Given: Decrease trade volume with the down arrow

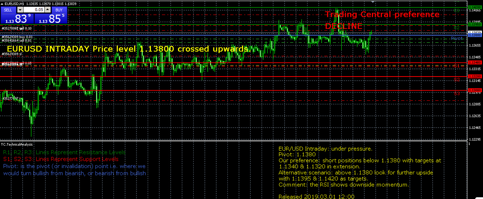Looking at the screenshot, I should [21, 9].
